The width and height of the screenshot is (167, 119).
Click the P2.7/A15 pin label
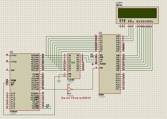pyautogui.click(x=35, y=89)
